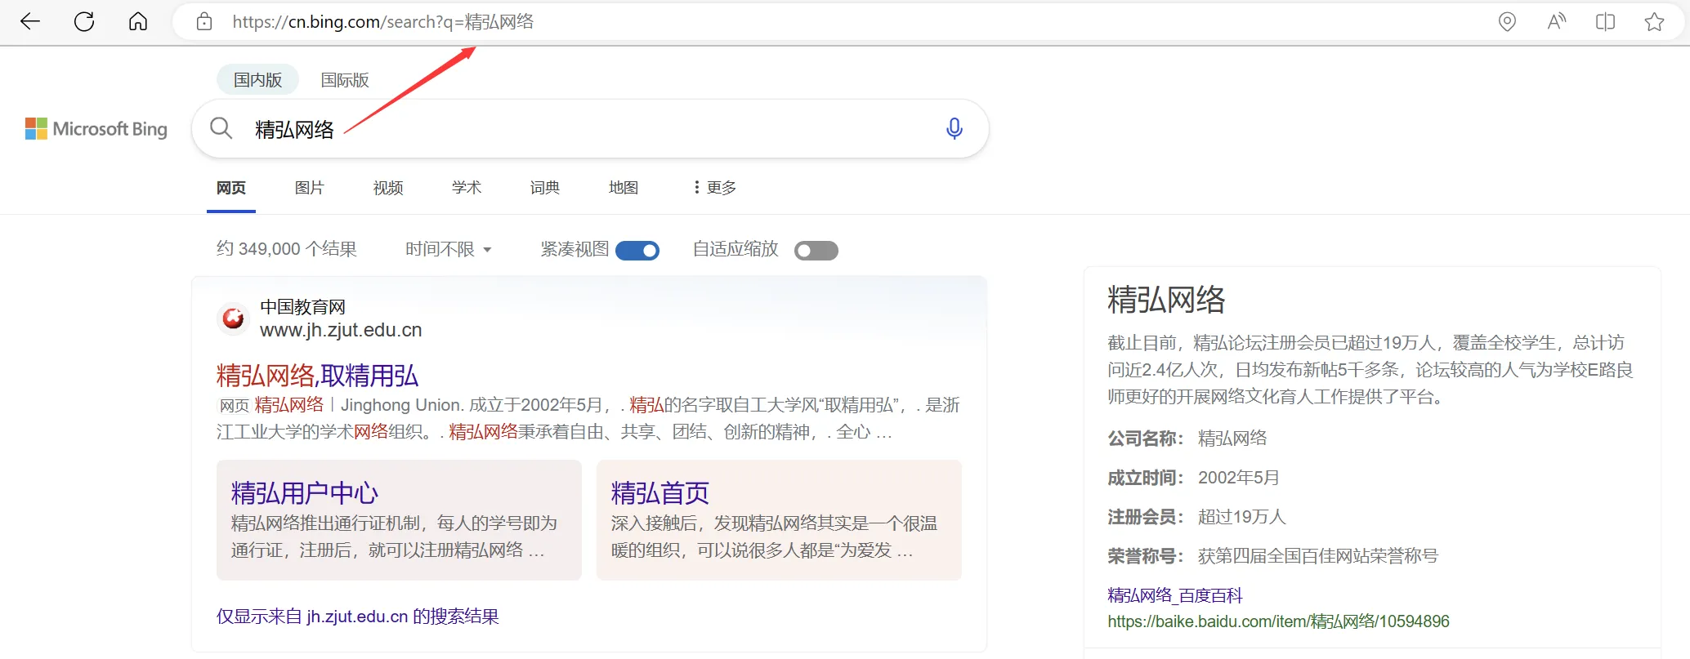Click the 精弘网络 knowledge panel title

click(1166, 300)
